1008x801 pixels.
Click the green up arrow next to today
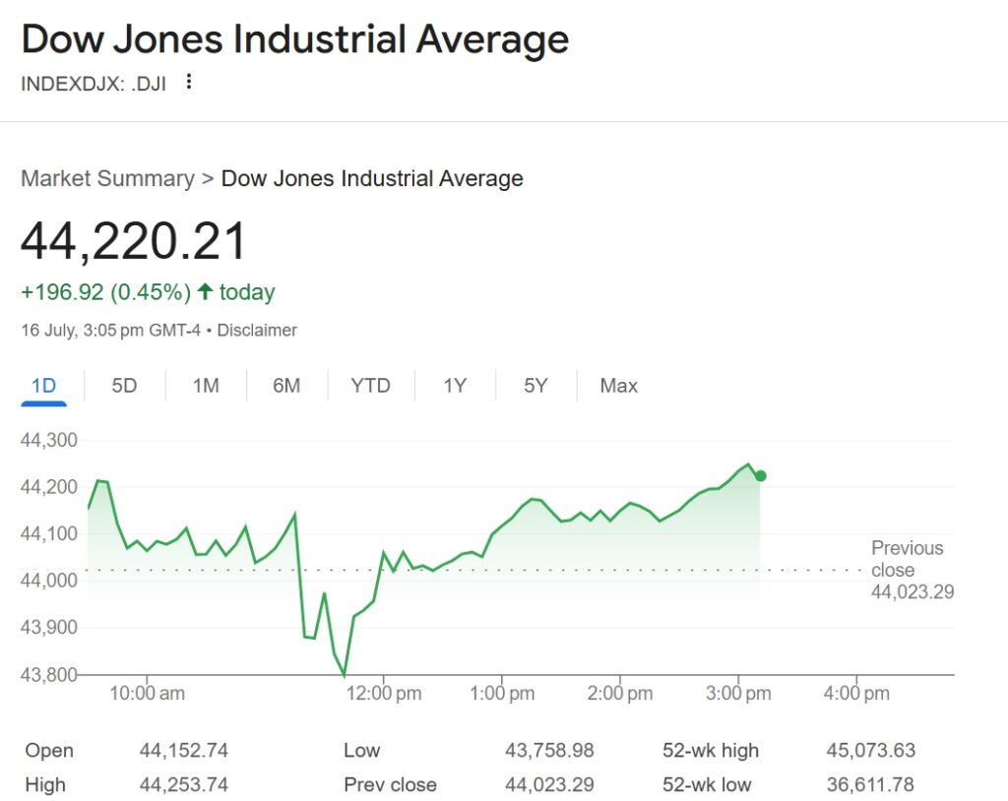coord(205,292)
